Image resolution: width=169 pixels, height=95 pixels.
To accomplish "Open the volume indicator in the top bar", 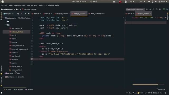I will pos(156,2).
